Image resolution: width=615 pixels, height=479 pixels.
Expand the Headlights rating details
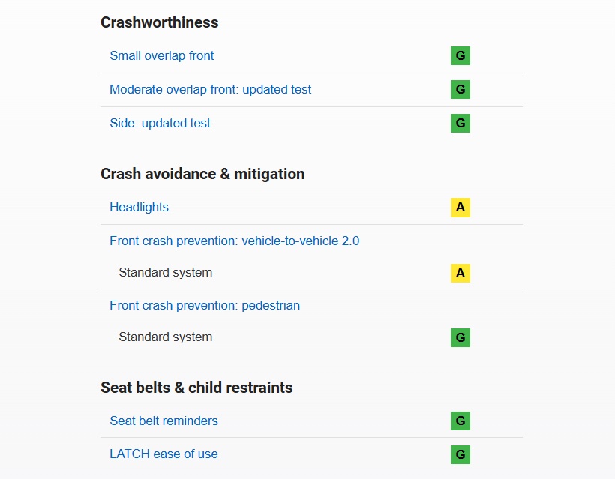(139, 207)
